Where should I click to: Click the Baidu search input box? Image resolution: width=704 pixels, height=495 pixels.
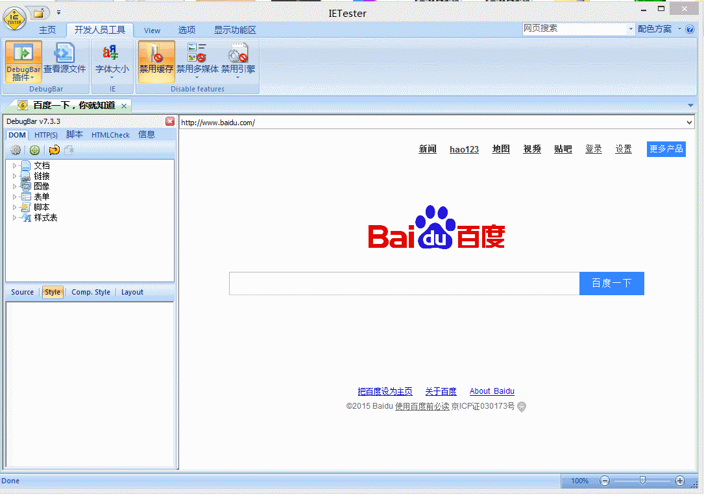[404, 283]
